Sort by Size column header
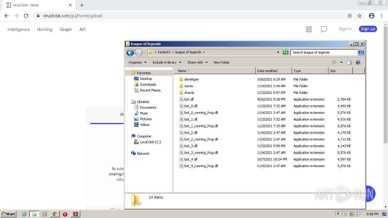The width and height of the screenshot is (388, 218). point(341,71)
